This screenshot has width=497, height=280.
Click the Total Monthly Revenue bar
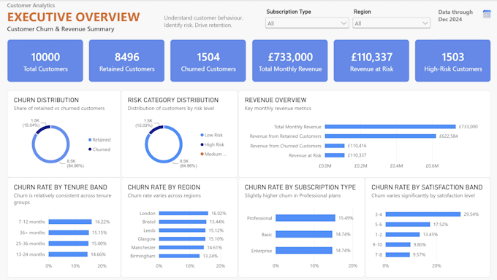pyautogui.click(x=390, y=127)
